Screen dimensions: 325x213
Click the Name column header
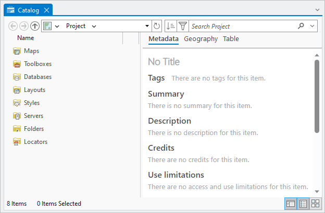(26, 38)
